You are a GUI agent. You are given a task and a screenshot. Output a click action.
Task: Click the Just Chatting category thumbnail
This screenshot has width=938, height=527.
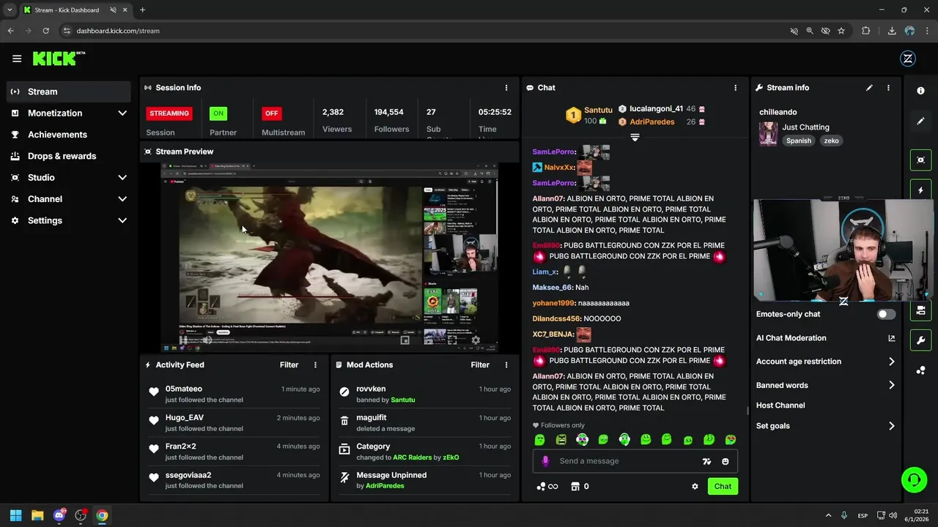[769, 134]
